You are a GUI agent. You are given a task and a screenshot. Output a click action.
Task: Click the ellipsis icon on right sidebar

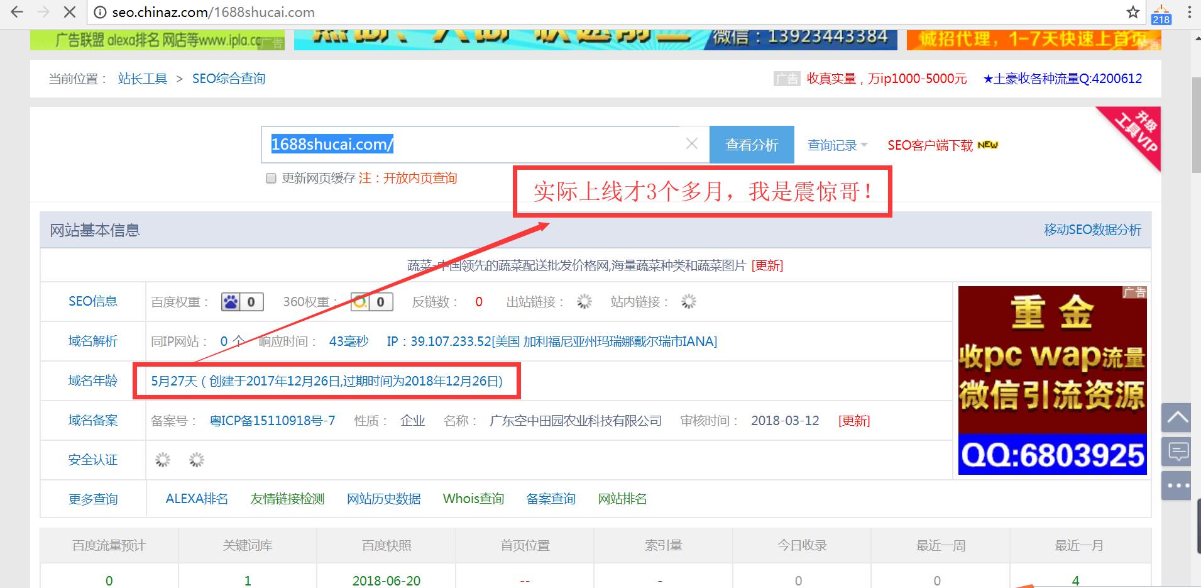[x=1176, y=485]
